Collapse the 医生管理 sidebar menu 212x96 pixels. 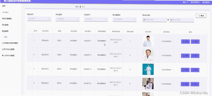coord(19,31)
